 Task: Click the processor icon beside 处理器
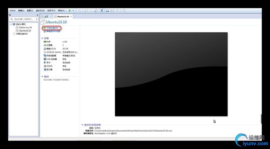(x=45, y=45)
